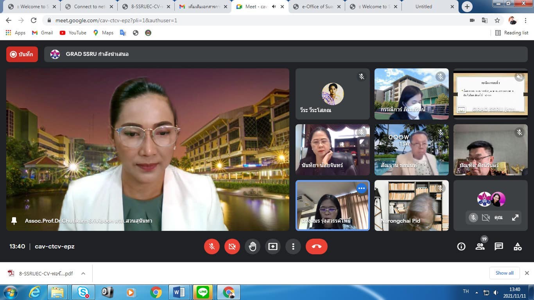Open options on the highlighted participant tile
The height and width of the screenshot is (300, 534).
[x=361, y=189]
